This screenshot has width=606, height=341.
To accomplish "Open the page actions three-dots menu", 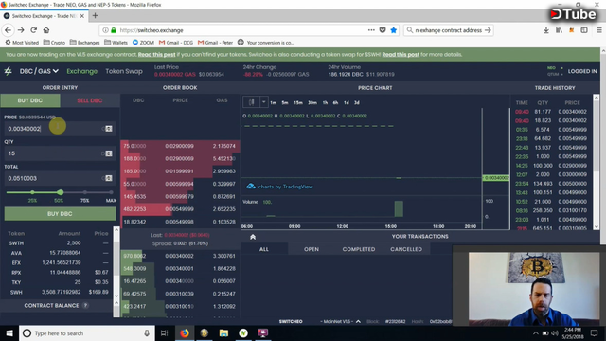I will coord(371,30).
